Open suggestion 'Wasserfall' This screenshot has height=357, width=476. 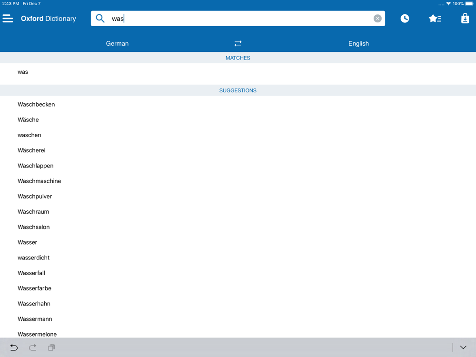pyautogui.click(x=238, y=273)
